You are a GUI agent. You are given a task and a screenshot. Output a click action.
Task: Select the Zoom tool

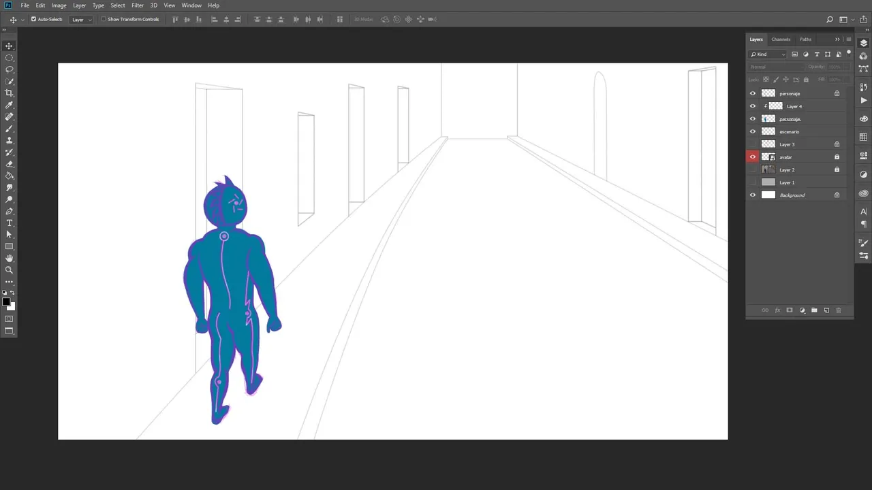click(9, 270)
